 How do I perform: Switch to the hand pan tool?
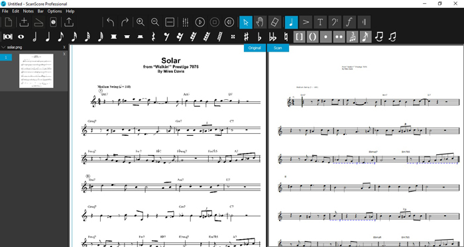(x=260, y=22)
